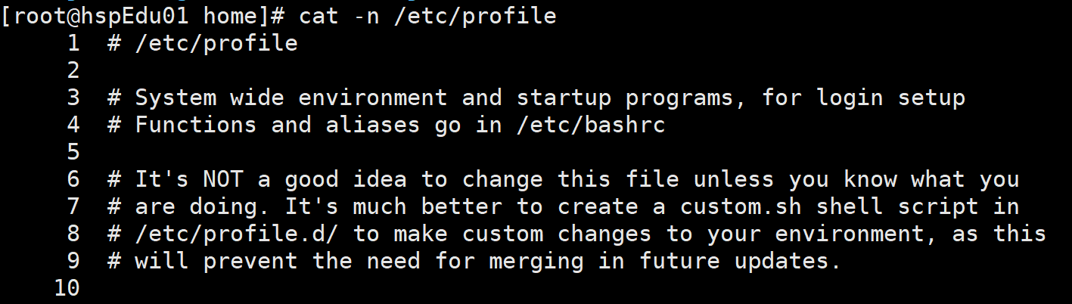Click the cat -n command text
This screenshot has width=1072, height=304.
340,15
